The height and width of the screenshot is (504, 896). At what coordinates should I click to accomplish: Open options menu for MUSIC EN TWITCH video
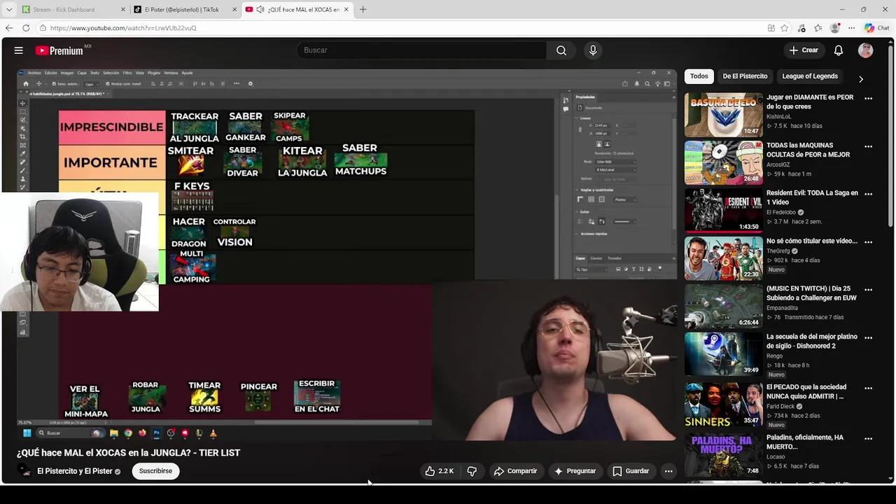[x=868, y=290]
